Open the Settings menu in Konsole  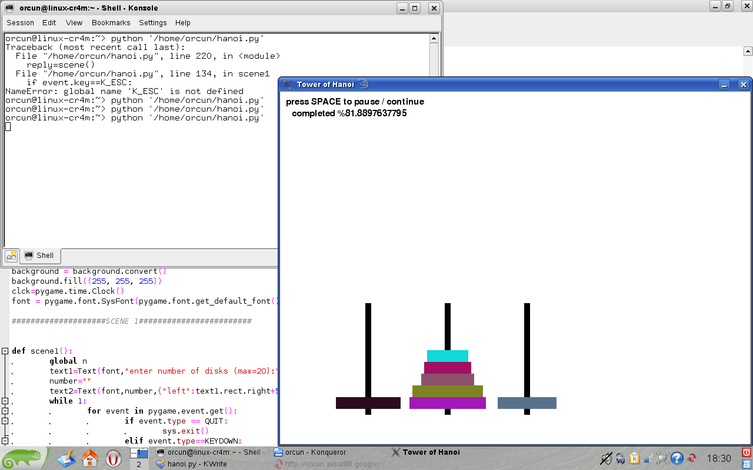point(153,23)
